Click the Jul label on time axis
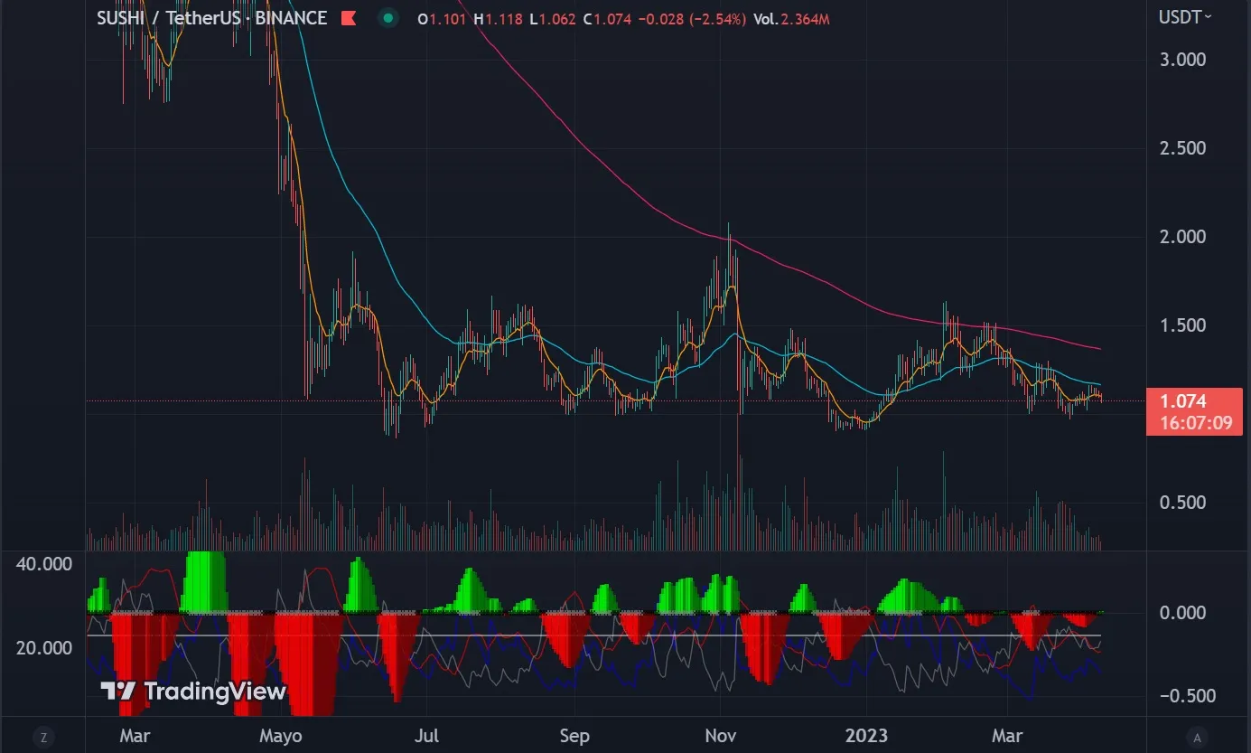 click(428, 735)
